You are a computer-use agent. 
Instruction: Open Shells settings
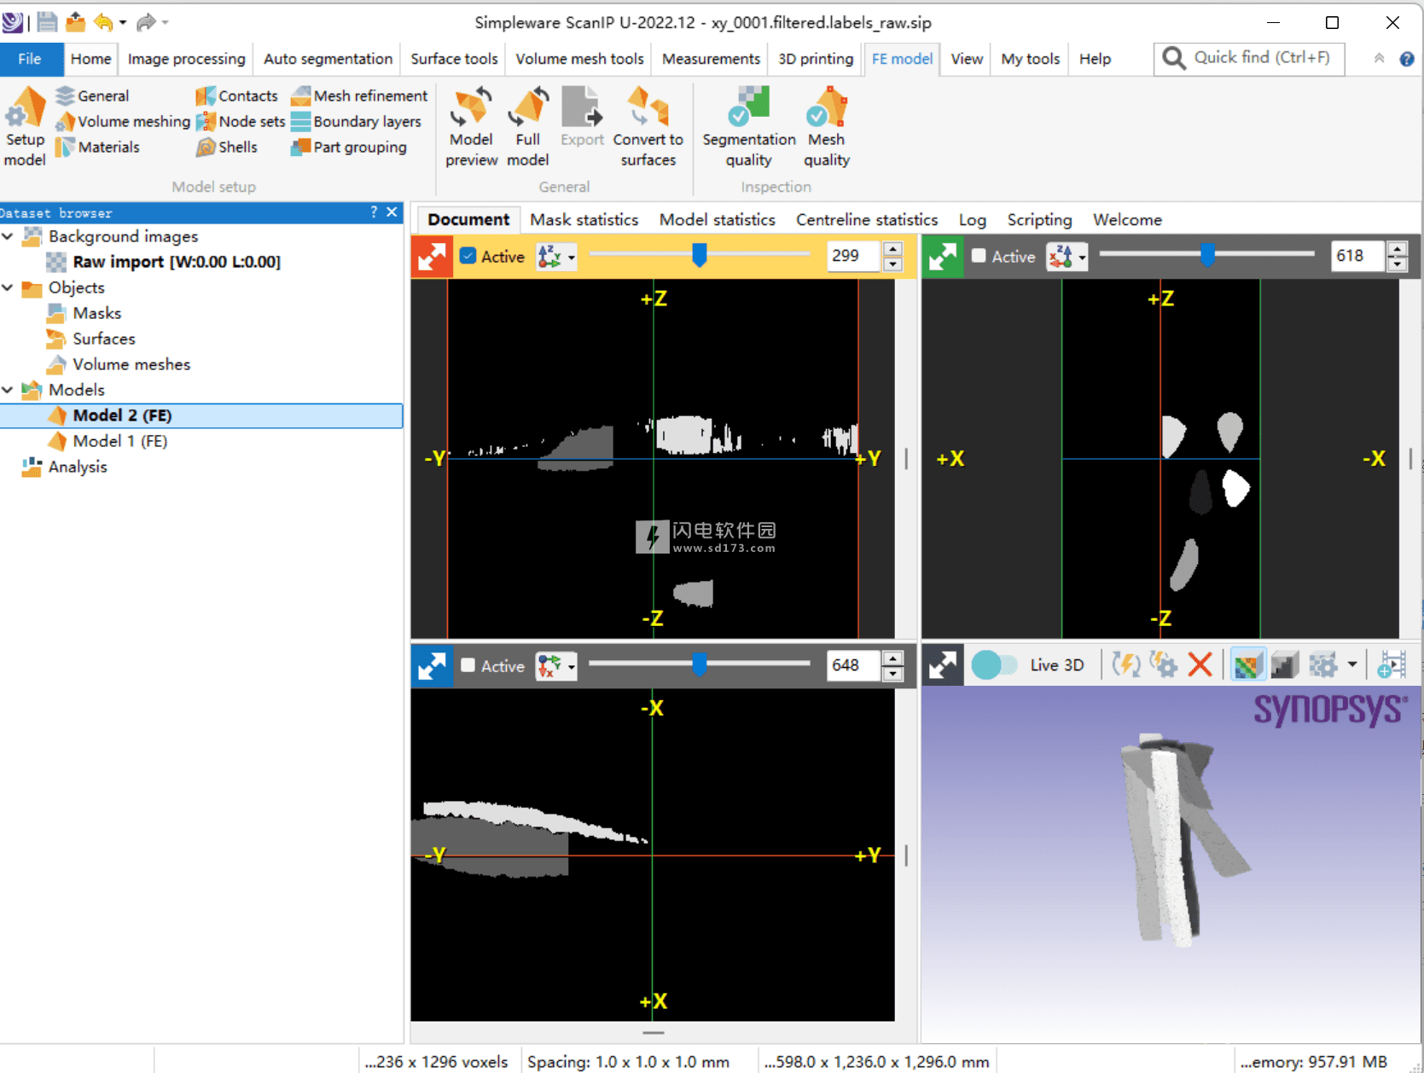tap(227, 147)
